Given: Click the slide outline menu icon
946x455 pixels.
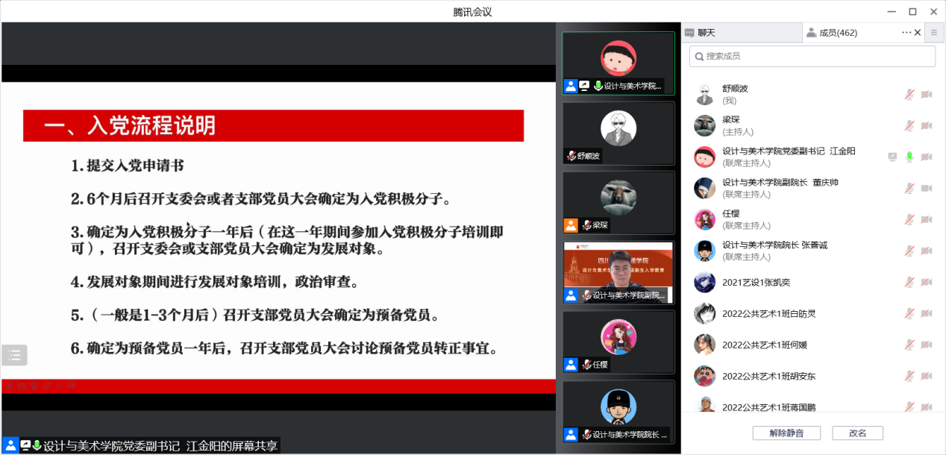Looking at the screenshot, I should pyautogui.click(x=14, y=355).
